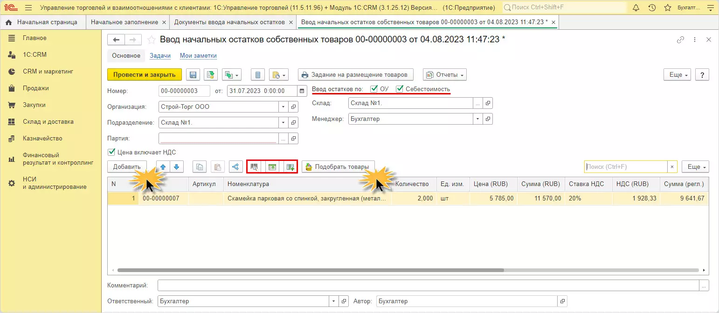This screenshot has height=313, width=719.
Task: Expand the Организация dropdown list
Action: tap(283, 107)
